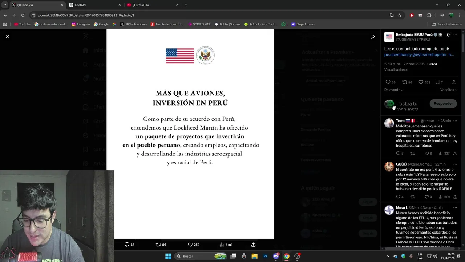465x262 pixels.
Task: Repost the Toms reply
Action: tap(412, 154)
